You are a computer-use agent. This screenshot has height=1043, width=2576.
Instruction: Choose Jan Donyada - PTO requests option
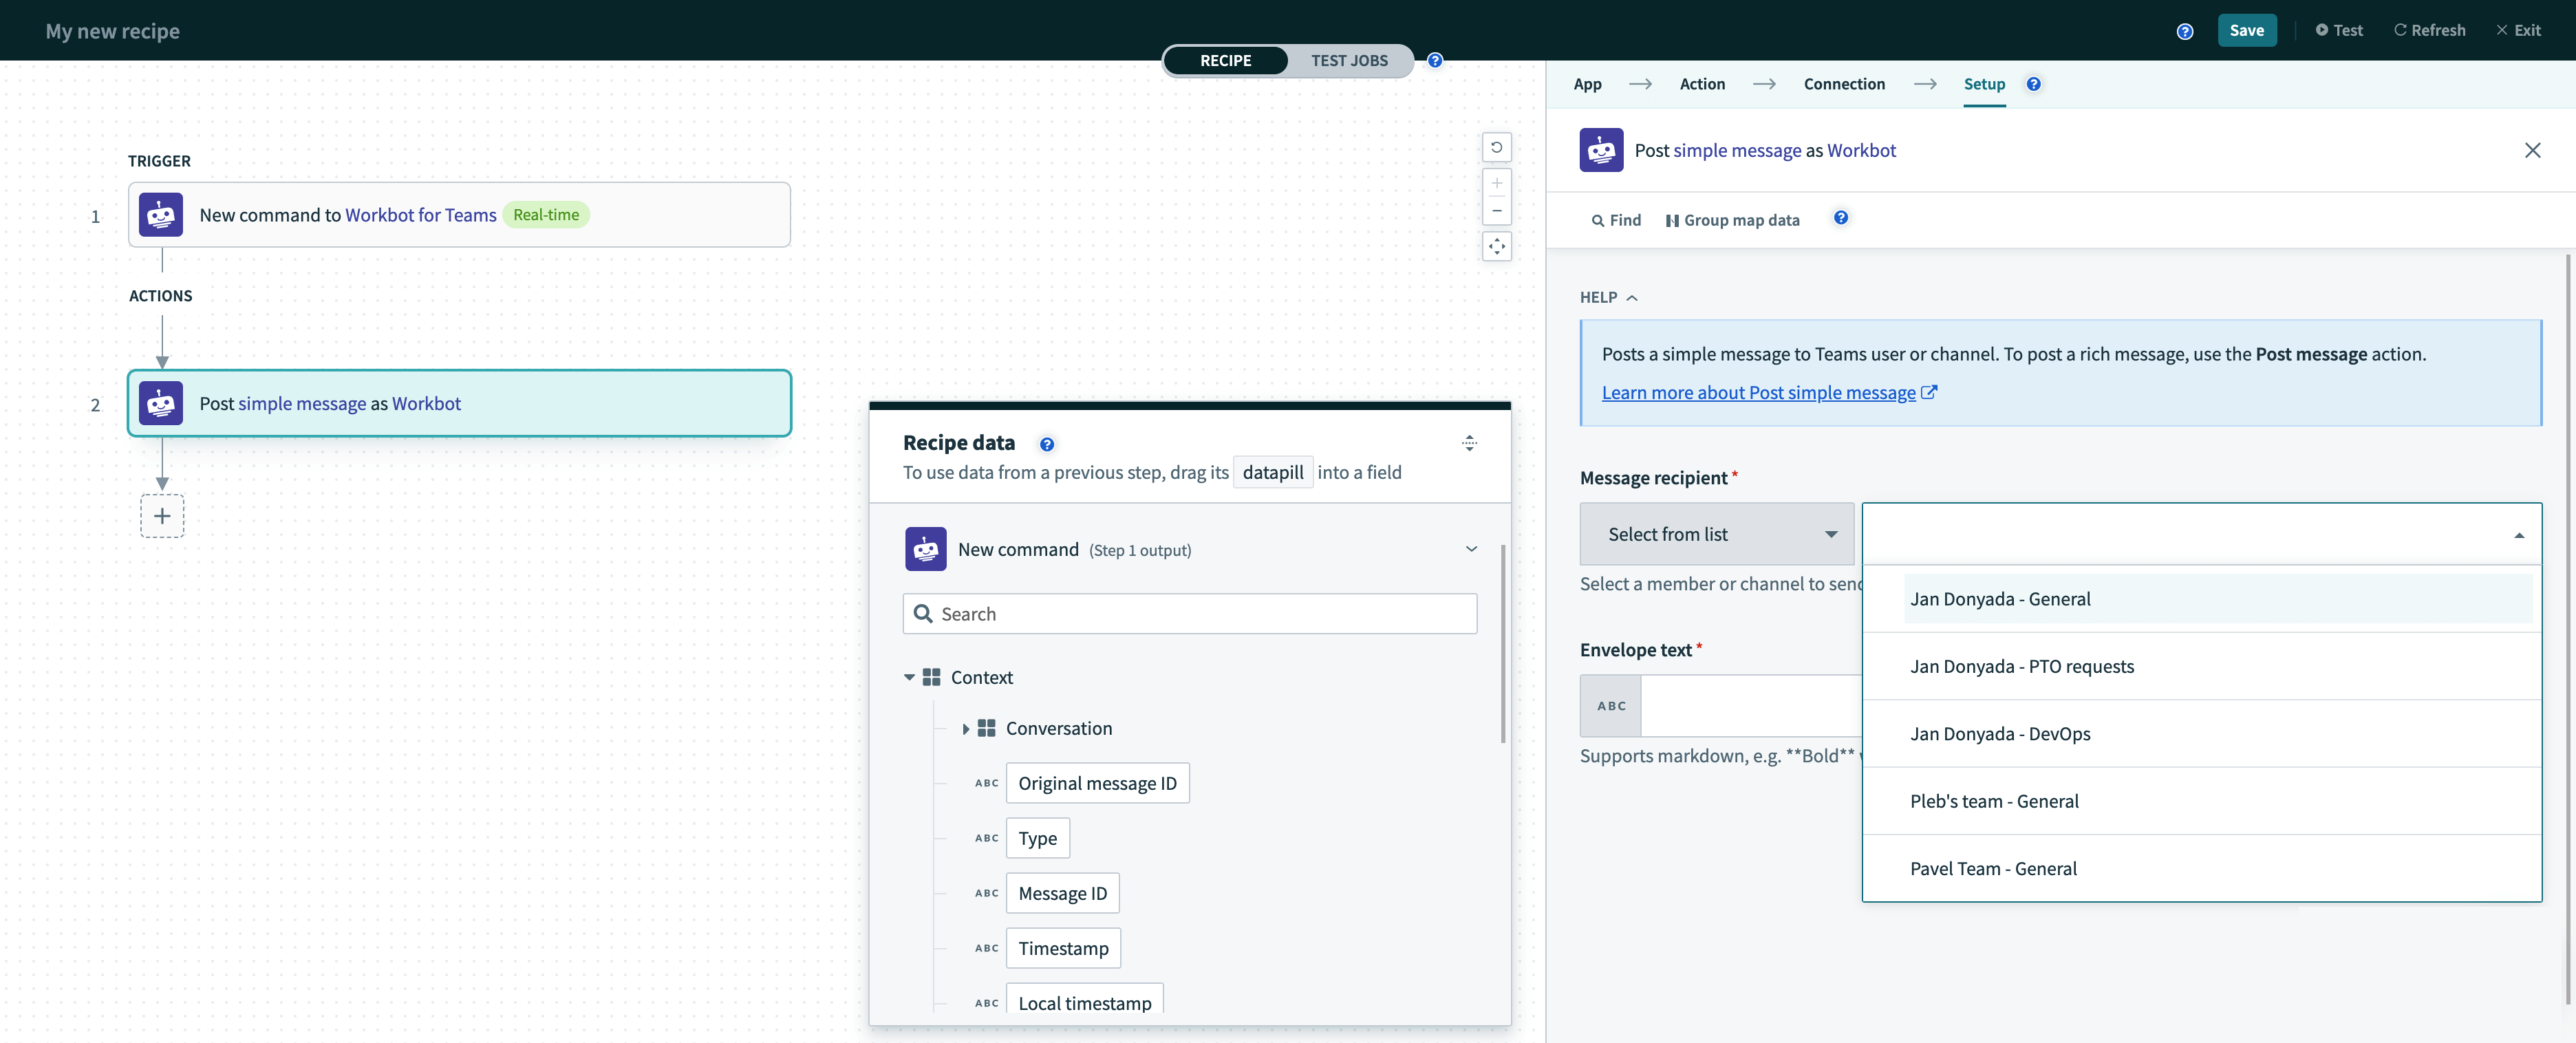[2021, 666]
